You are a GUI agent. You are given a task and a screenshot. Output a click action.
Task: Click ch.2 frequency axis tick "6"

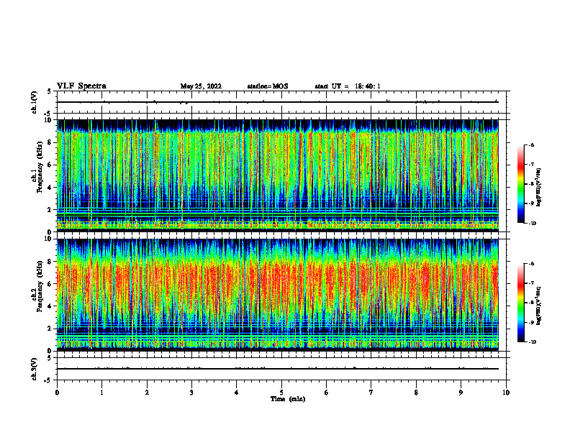50,284
